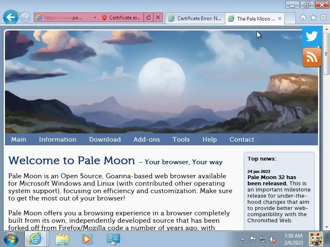
Task: Click the page scrollbar up arrow
Action: tap(327, 29)
